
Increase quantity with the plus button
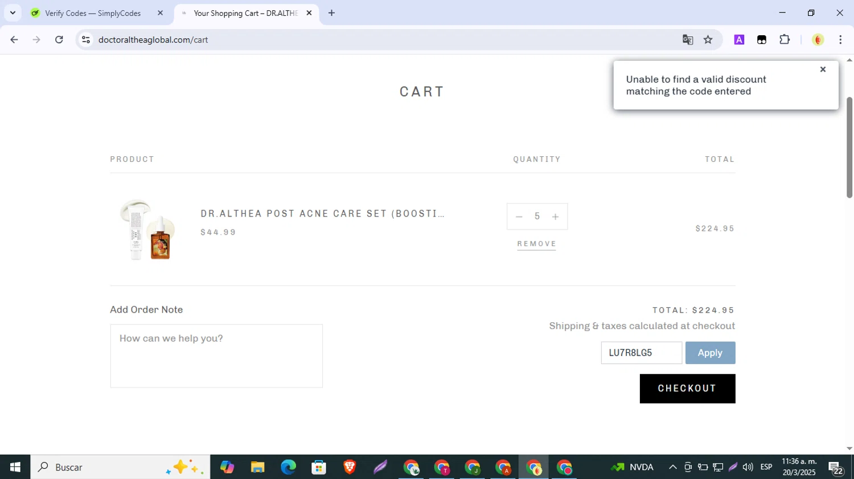click(x=555, y=216)
